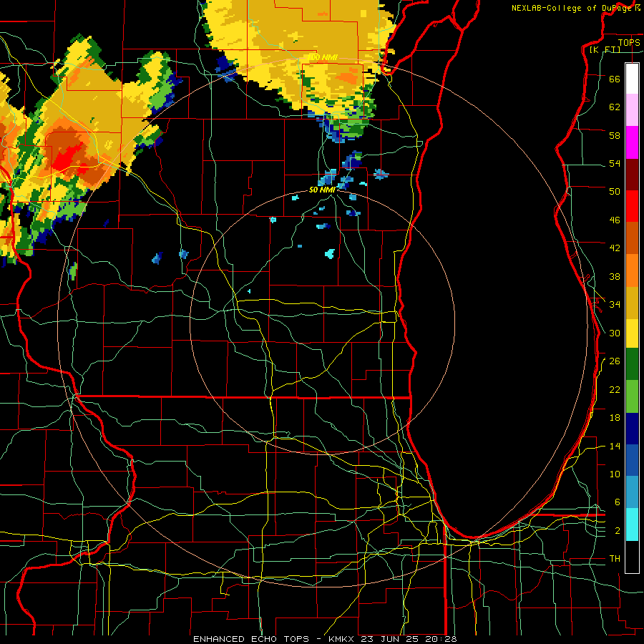644x644 pixels.
Task: Click the legend value 10
Action: click(x=615, y=474)
